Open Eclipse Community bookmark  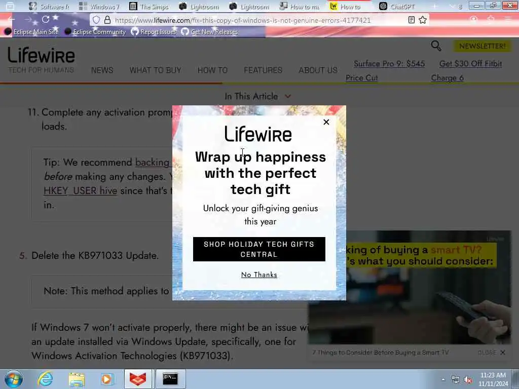[95, 32]
